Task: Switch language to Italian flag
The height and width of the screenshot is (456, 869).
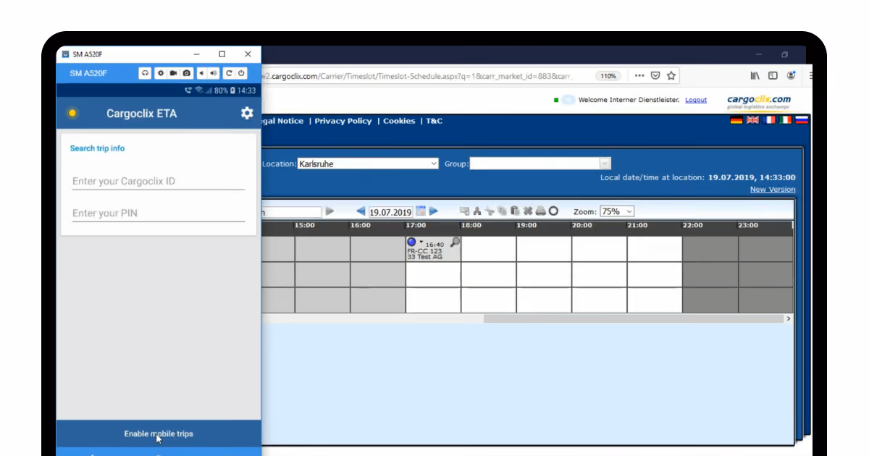Action: tap(785, 120)
